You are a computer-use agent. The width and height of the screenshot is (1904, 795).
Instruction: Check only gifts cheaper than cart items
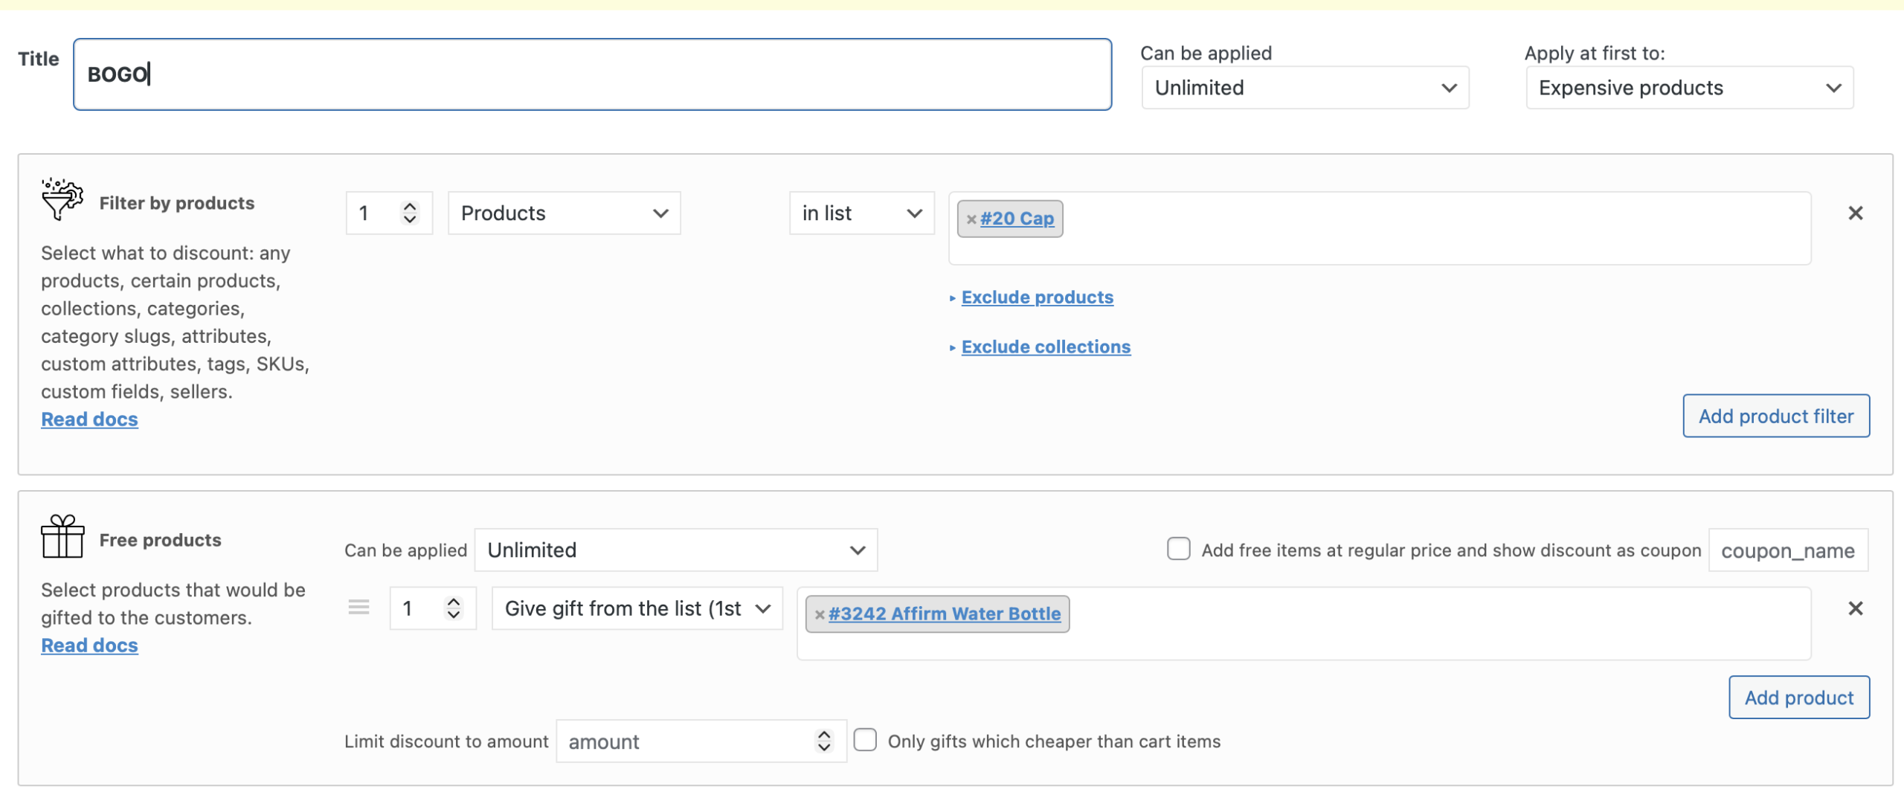click(x=864, y=740)
